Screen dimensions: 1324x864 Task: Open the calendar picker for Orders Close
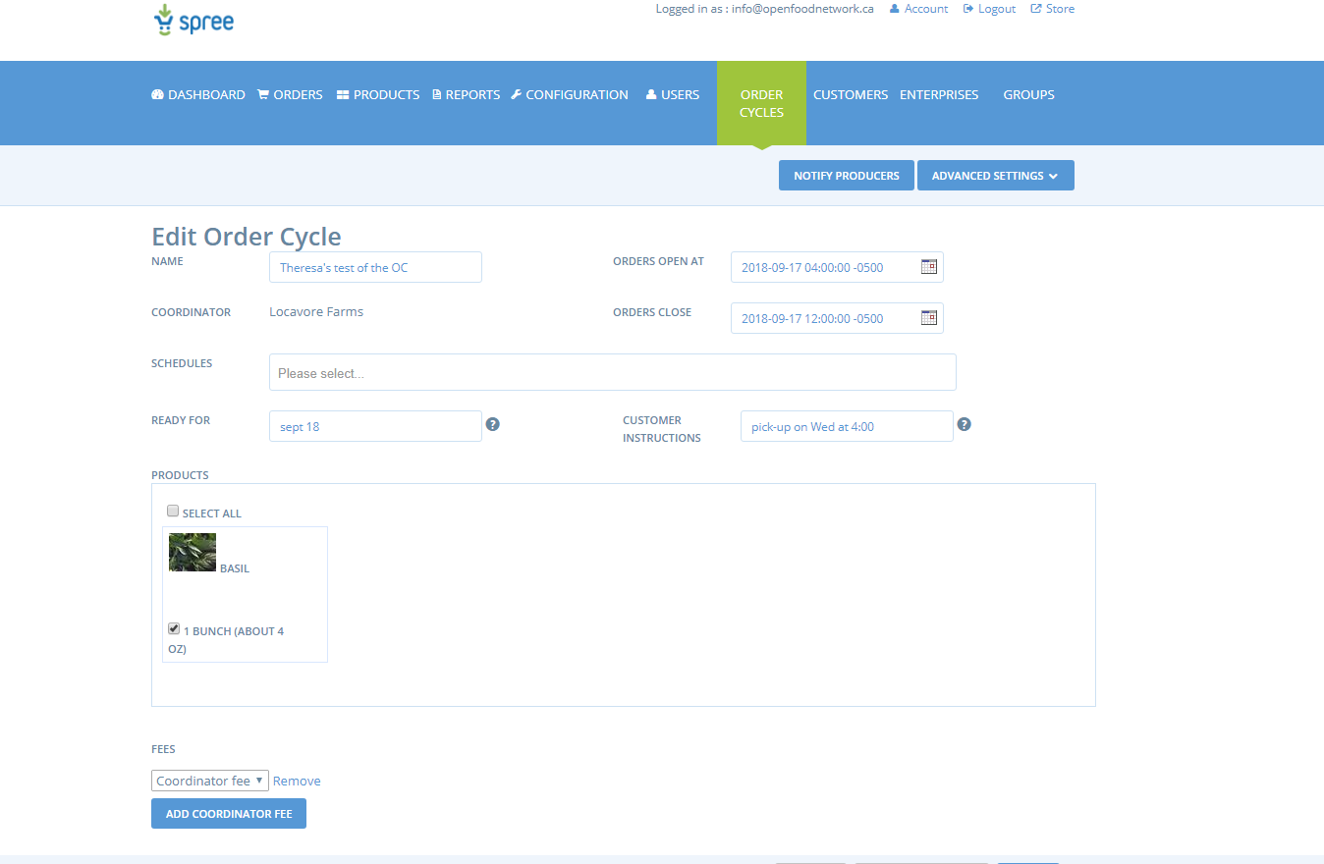tap(928, 317)
